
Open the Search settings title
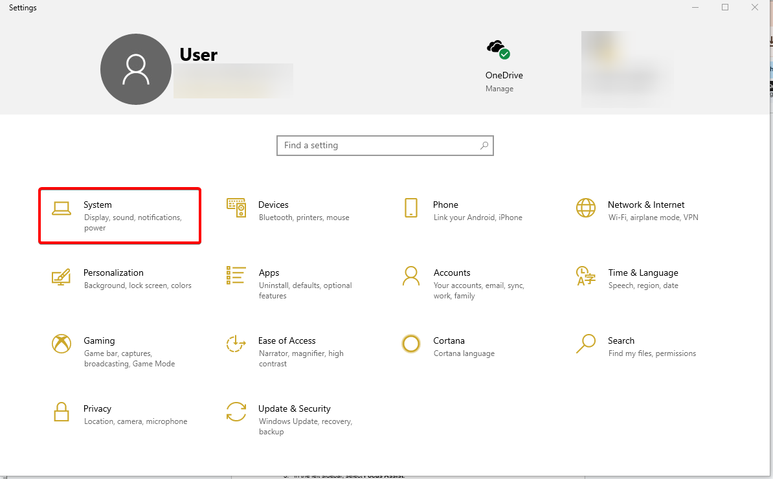(621, 340)
